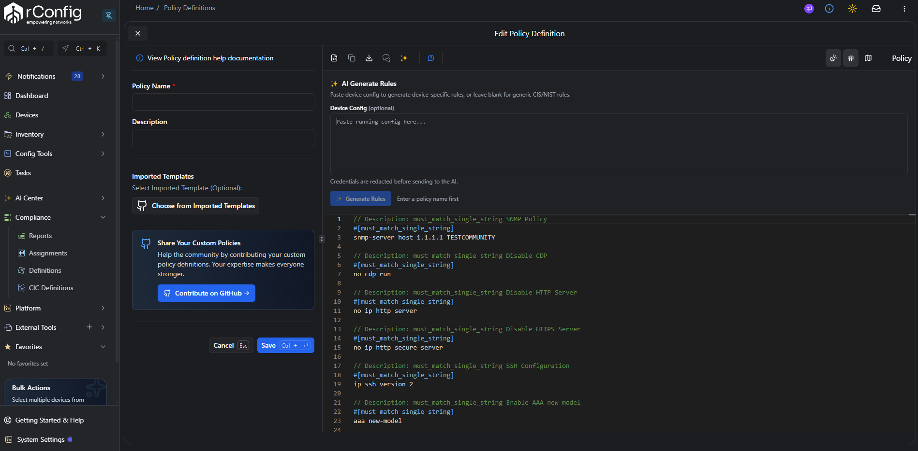This screenshot has width=918, height=451.
Task: Copy the editor contents icon
Action: [352, 58]
